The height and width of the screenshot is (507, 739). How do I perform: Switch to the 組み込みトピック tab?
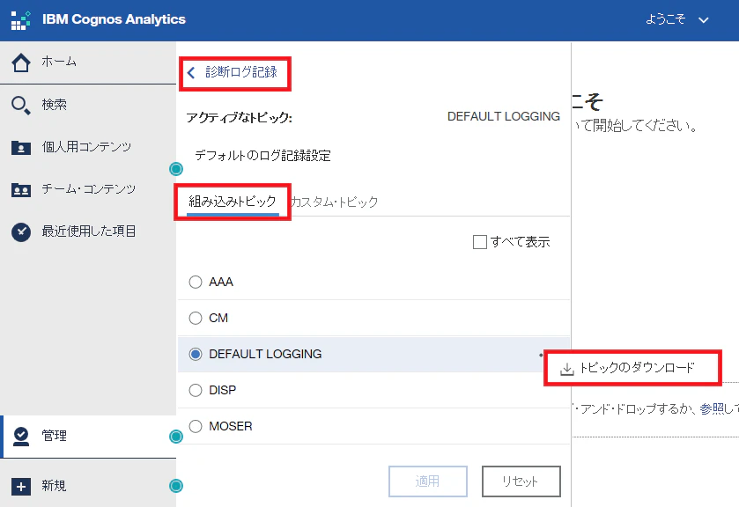click(233, 202)
